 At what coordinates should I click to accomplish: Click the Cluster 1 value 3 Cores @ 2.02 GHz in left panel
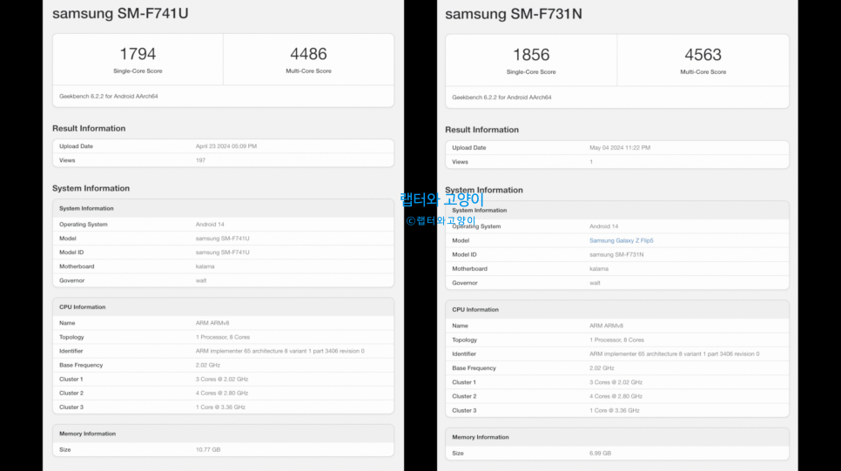222,379
